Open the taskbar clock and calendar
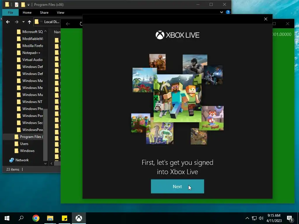The width and height of the screenshot is (299, 224). click(x=274, y=218)
